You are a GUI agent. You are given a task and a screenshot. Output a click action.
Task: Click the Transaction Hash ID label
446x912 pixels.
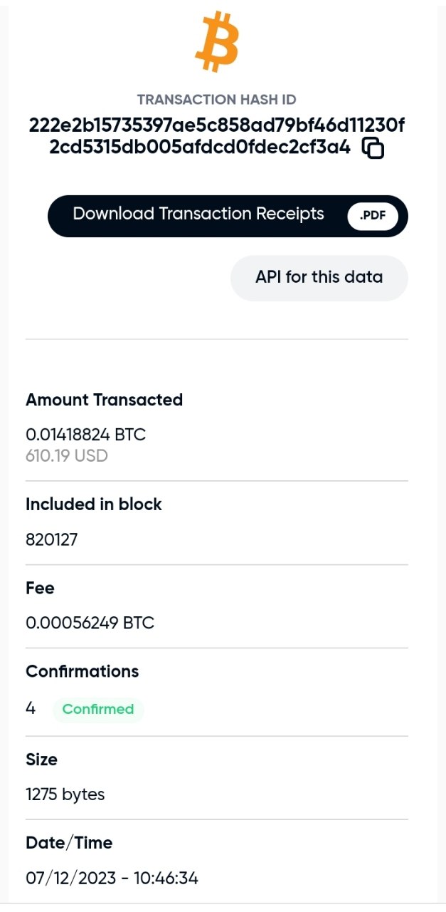pos(216,100)
